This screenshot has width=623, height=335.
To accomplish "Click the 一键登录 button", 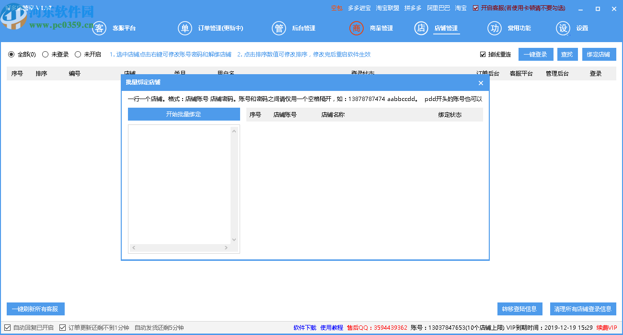I will tap(536, 54).
